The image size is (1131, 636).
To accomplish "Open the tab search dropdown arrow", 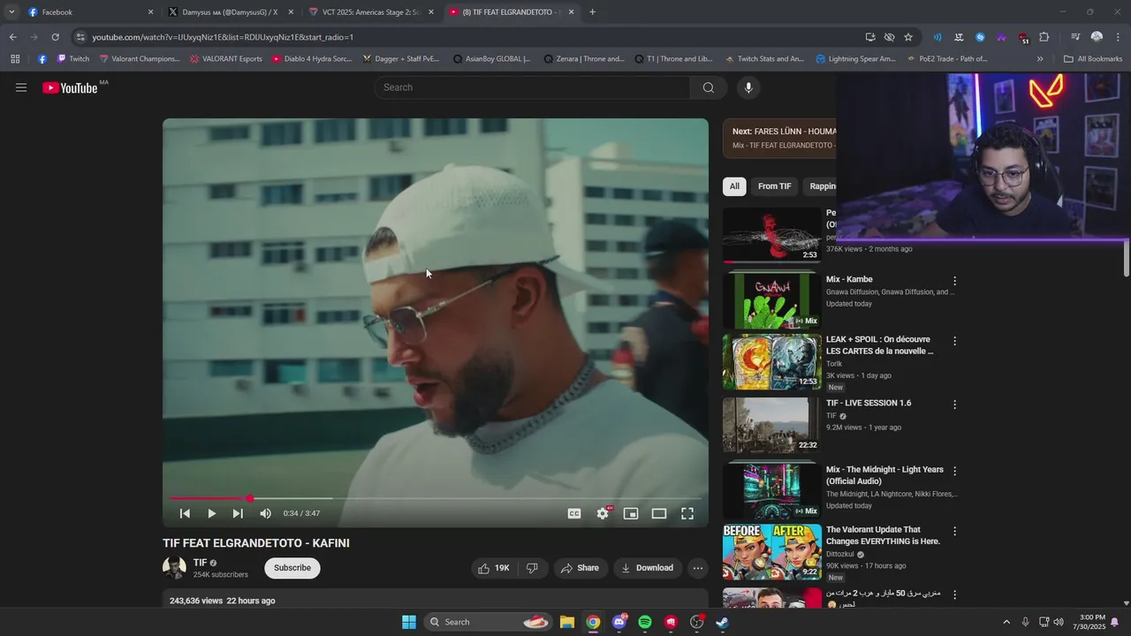I will (11, 12).
